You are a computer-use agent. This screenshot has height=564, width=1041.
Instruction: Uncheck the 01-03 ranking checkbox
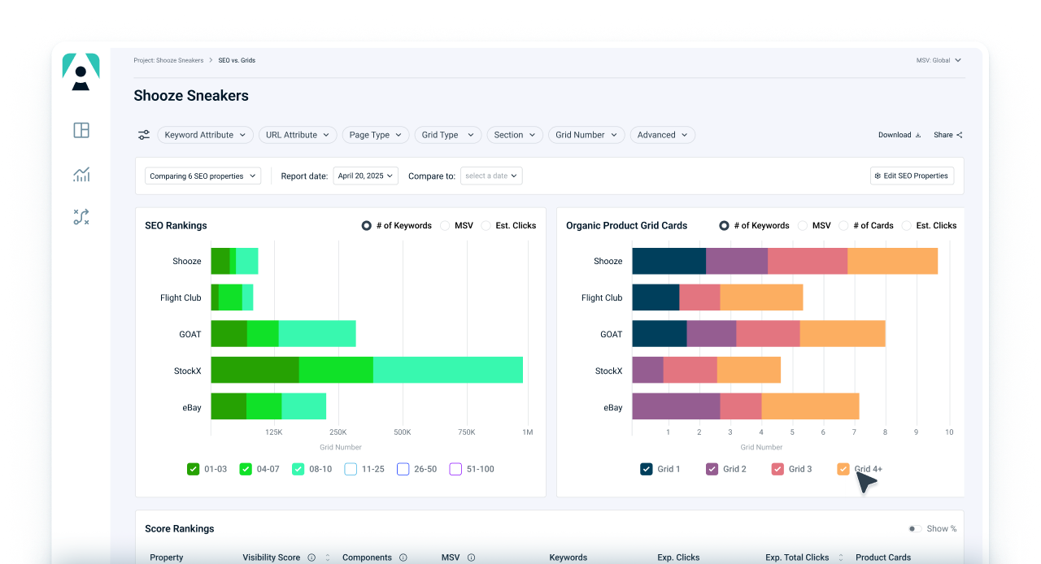point(193,469)
